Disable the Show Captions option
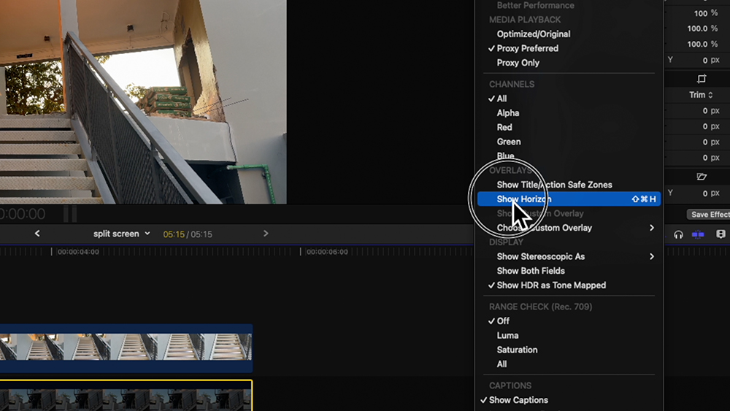Viewport: 730px width, 411px height. [518, 400]
